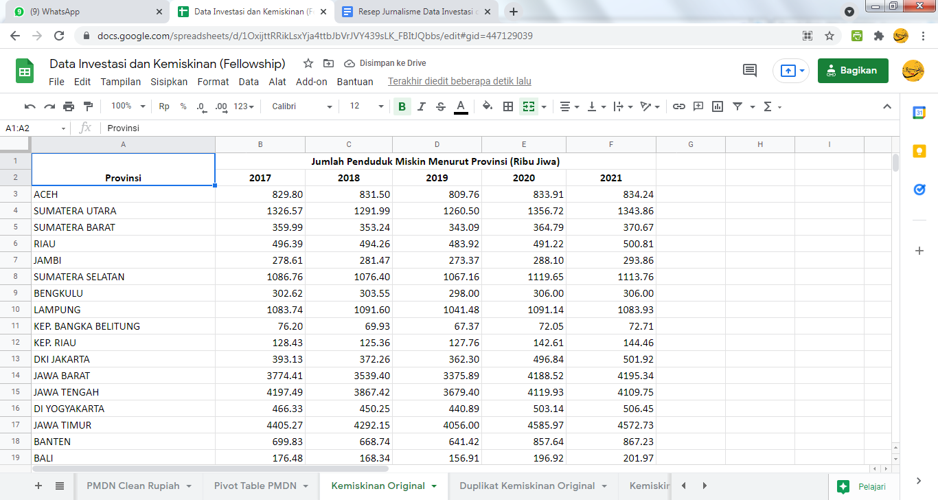Insert a chart using toolbar icon
The height and width of the screenshot is (500, 938).
[x=718, y=106]
